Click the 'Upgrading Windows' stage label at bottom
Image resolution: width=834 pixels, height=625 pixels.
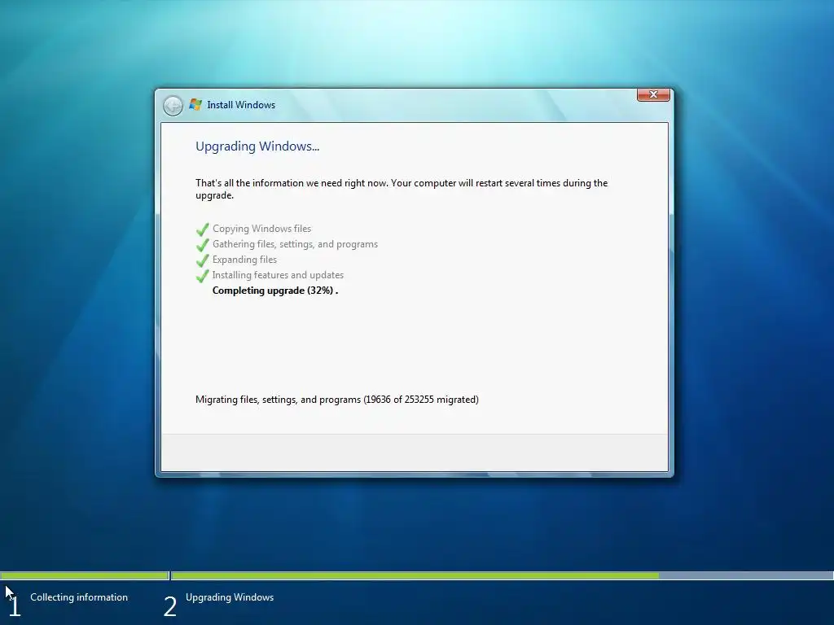tap(230, 597)
